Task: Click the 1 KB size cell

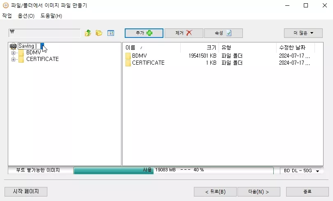Action: coord(211,63)
